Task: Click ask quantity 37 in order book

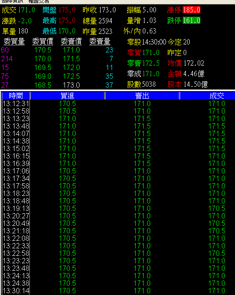Action: (109, 85)
